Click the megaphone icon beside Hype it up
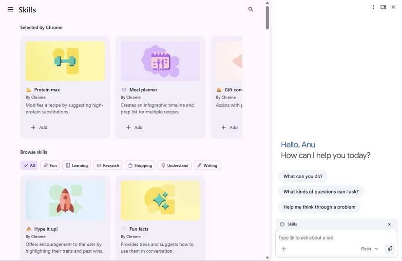 [x=29, y=229]
